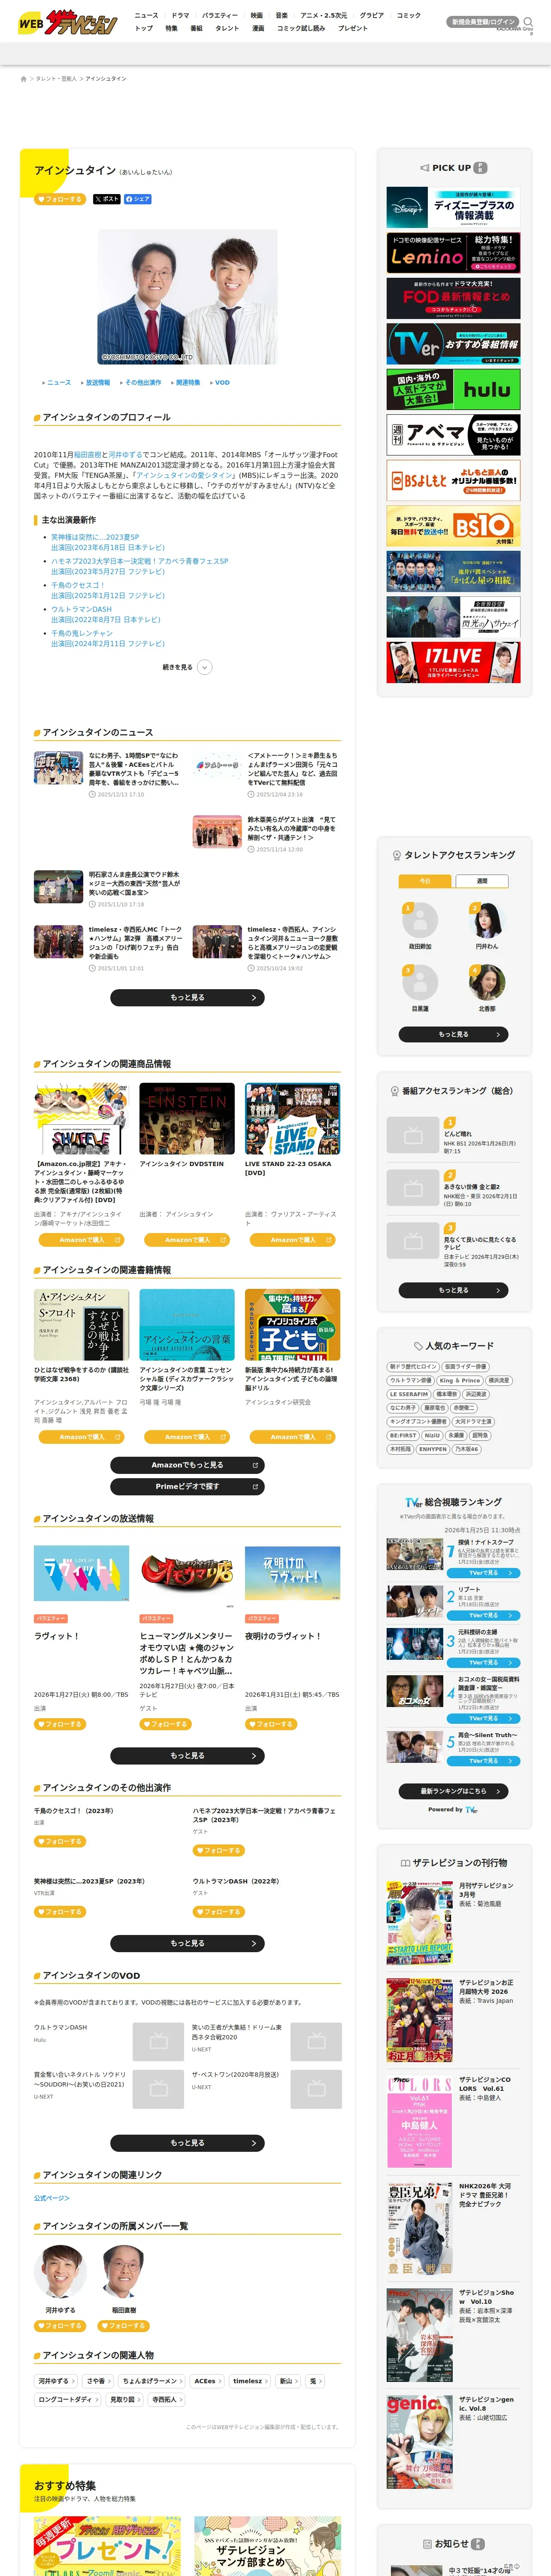
Task: Open Lemino banner in PICK UP
Action: [453, 253]
